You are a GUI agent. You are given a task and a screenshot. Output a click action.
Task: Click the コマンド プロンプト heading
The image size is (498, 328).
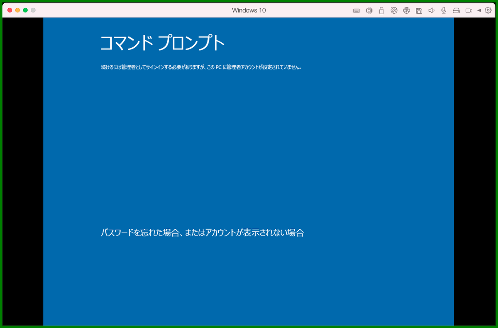(163, 43)
